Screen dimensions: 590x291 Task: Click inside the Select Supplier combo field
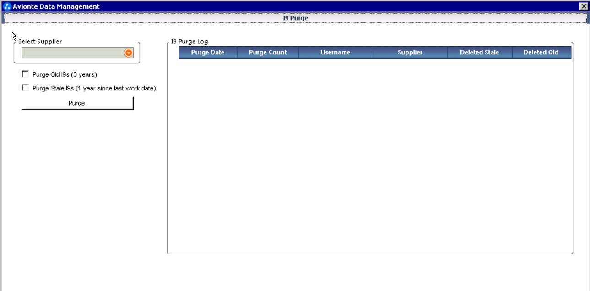coord(72,53)
